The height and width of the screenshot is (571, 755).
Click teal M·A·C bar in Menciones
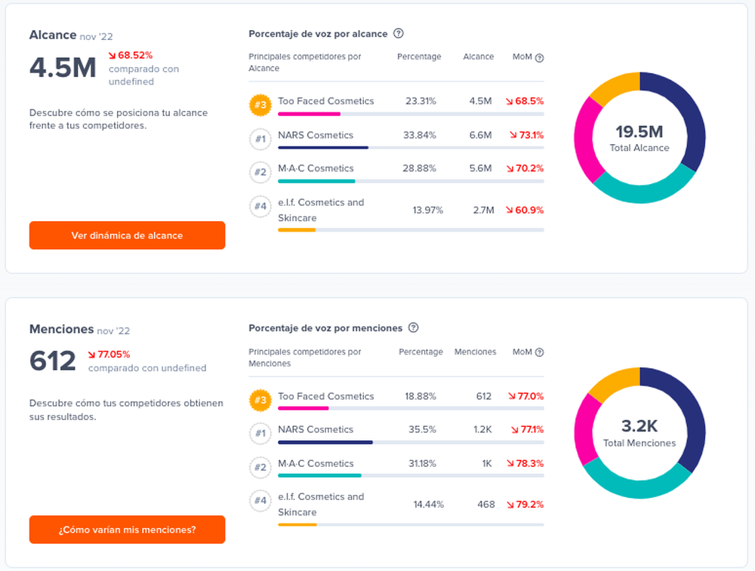pos(319,476)
